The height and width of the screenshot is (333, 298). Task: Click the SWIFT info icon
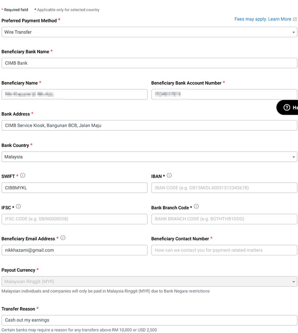(23, 175)
